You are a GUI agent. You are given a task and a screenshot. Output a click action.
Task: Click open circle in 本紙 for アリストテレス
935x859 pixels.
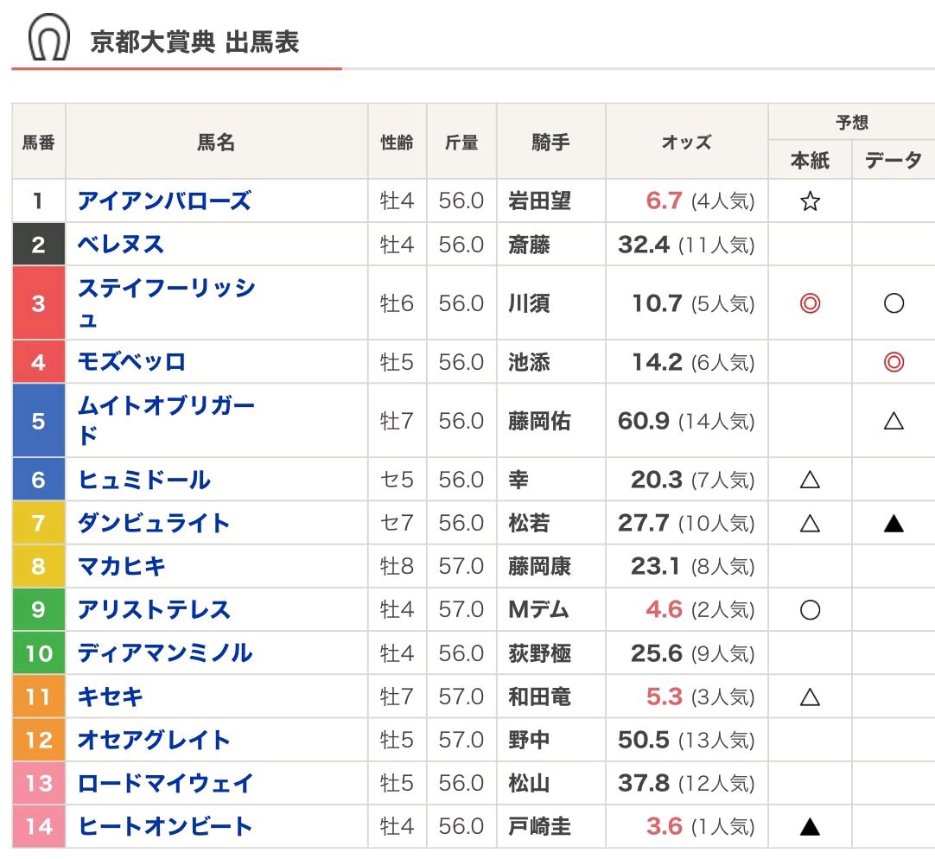[810, 609]
